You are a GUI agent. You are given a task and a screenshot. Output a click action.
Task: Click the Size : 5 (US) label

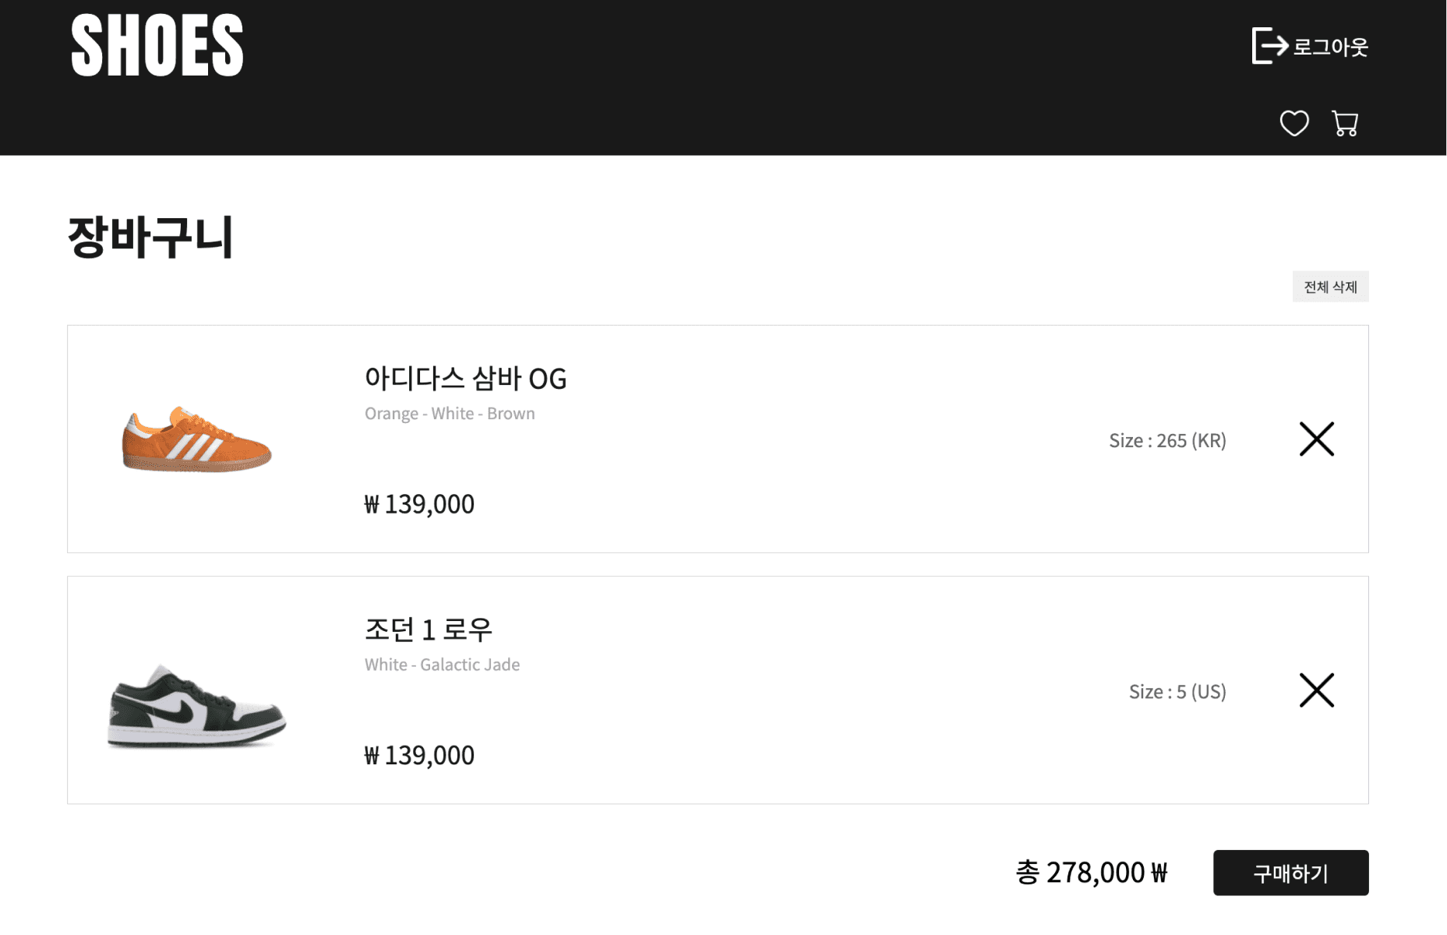coord(1177,692)
